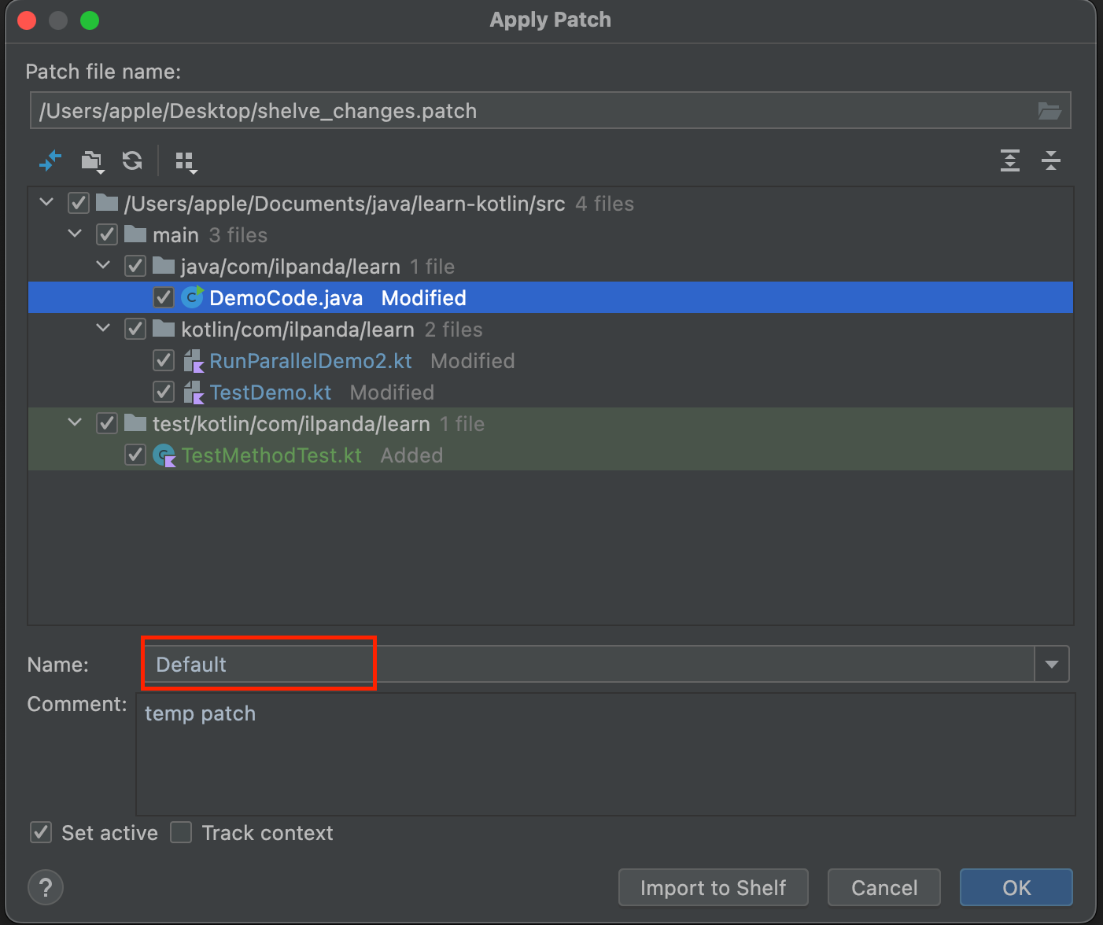This screenshot has height=925, width=1103.
Task: Uncheck the TestMethodTest.kt file checkbox
Action: 135,455
